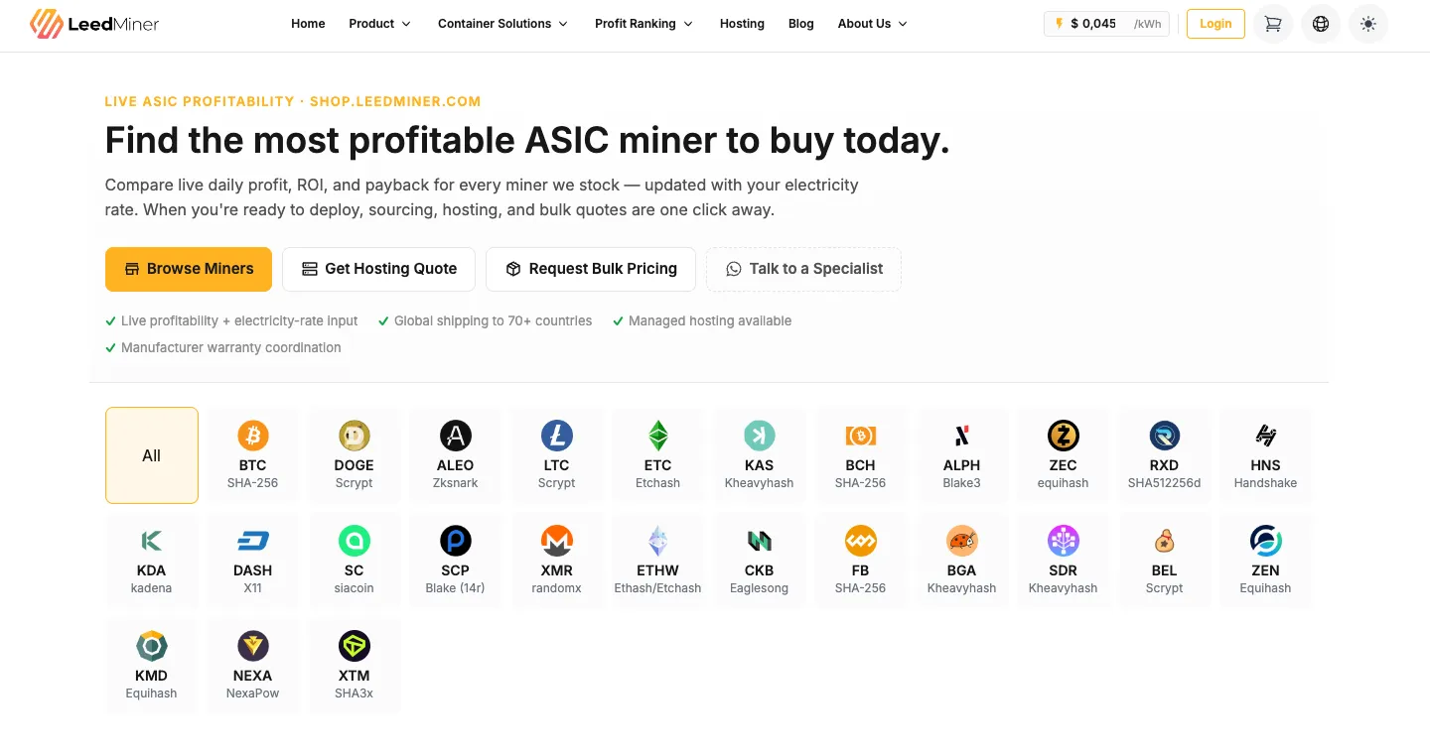Open the shopping cart icon
Image resolution: width=1430 pixels, height=756 pixels.
click(1273, 24)
